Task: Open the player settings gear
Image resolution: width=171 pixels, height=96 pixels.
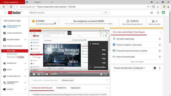Action: coord(101,74)
